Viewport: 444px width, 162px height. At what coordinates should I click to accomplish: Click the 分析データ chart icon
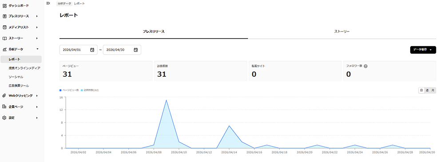point(4,49)
